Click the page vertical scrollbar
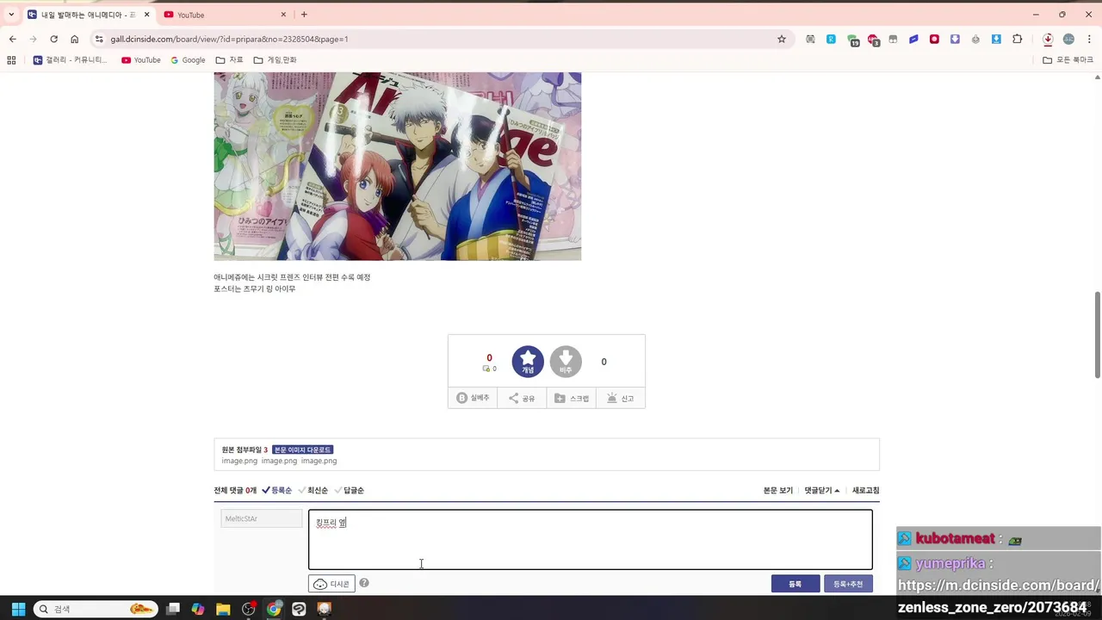This screenshot has height=620, width=1102. (1097, 334)
